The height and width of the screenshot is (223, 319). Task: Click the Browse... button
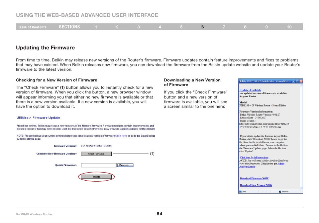tap(125, 165)
